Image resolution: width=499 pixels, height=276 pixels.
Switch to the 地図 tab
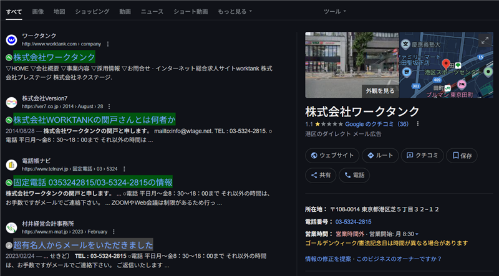click(x=59, y=11)
